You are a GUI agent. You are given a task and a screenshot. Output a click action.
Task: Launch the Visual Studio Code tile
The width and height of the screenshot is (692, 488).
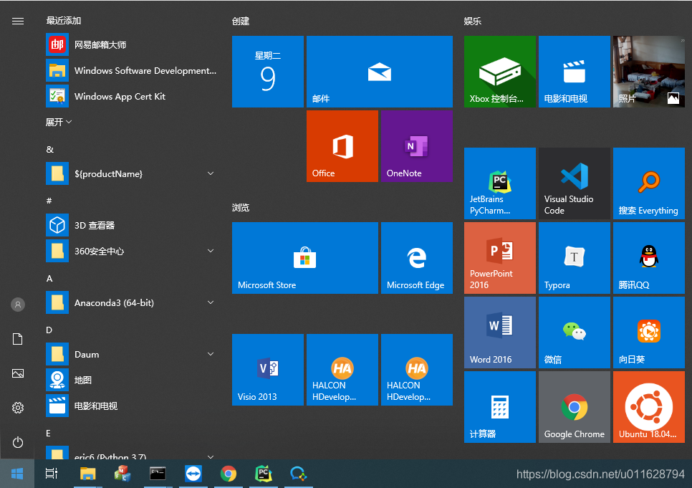tap(575, 183)
